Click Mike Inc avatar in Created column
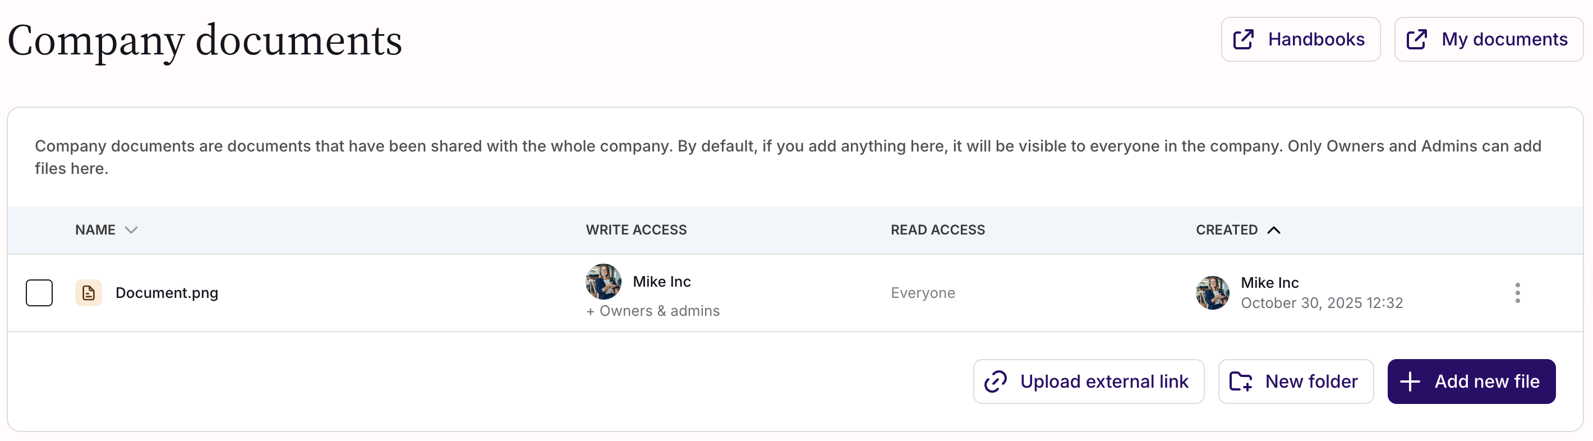 (1212, 292)
